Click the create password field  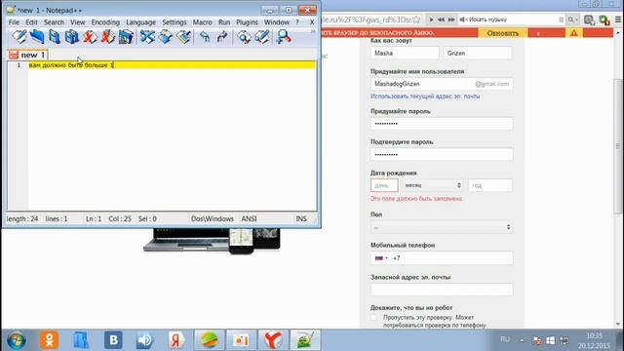pyautogui.click(x=442, y=124)
